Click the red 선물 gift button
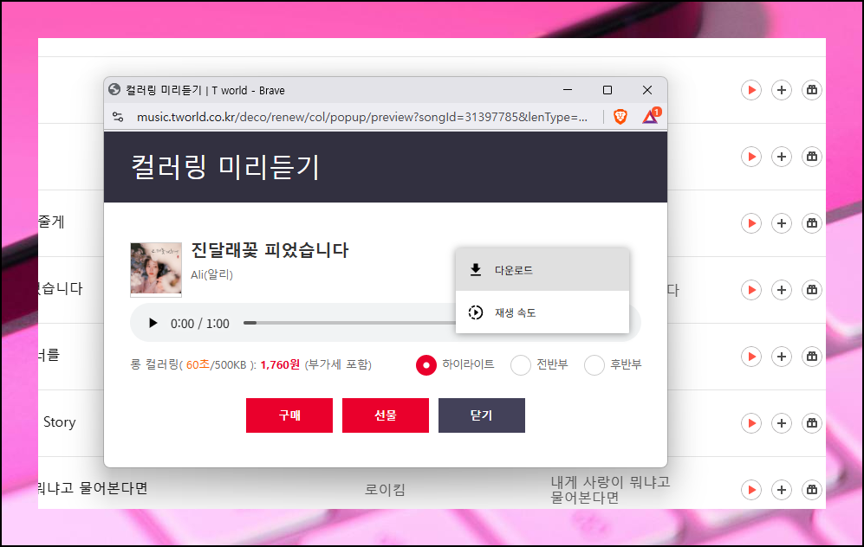Viewport: 864px width, 547px height. pos(385,415)
